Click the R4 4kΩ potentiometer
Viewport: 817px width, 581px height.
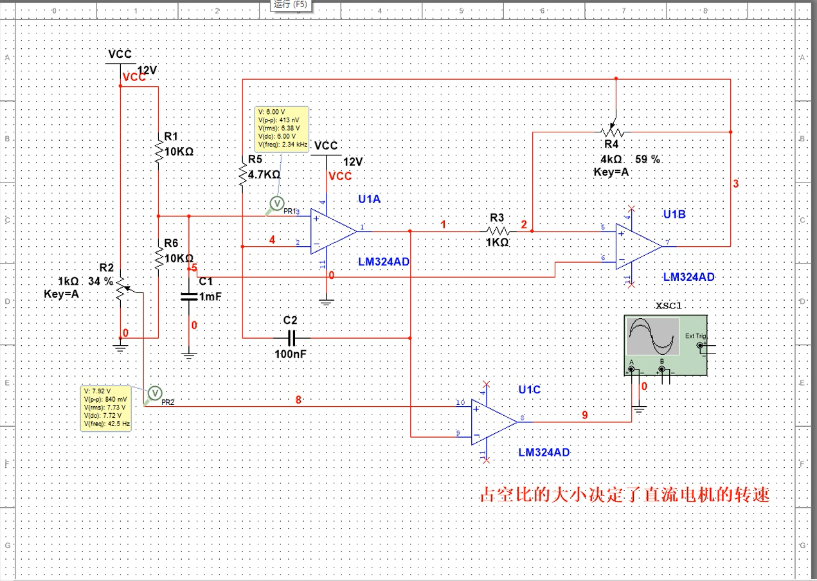[x=615, y=132]
